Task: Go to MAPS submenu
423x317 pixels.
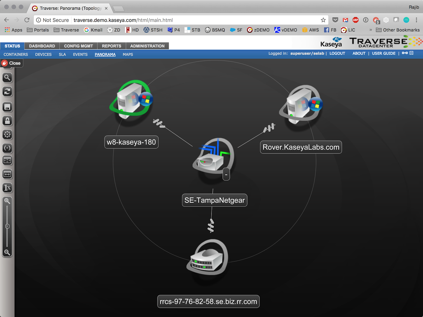Action: (x=128, y=54)
